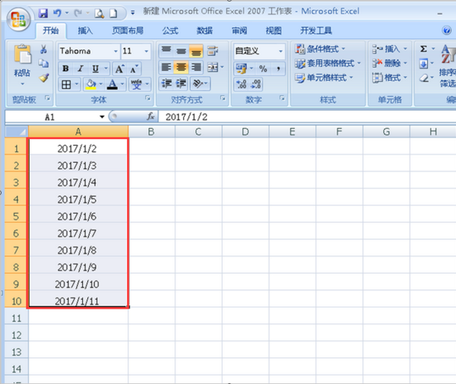The height and width of the screenshot is (384, 456).
Task: Align text left
Action: tap(166, 68)
